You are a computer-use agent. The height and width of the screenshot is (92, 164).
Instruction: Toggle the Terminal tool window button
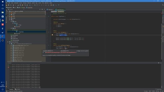(x=11, y=89)
